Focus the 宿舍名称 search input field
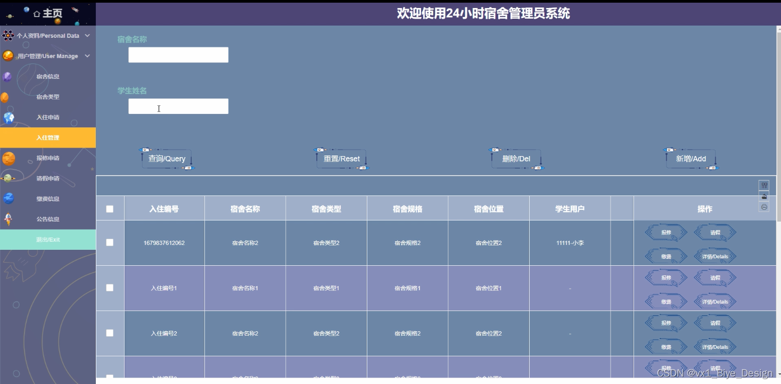Image resolution: width=781 pixels, height=384 pixels. coord(178,55)
